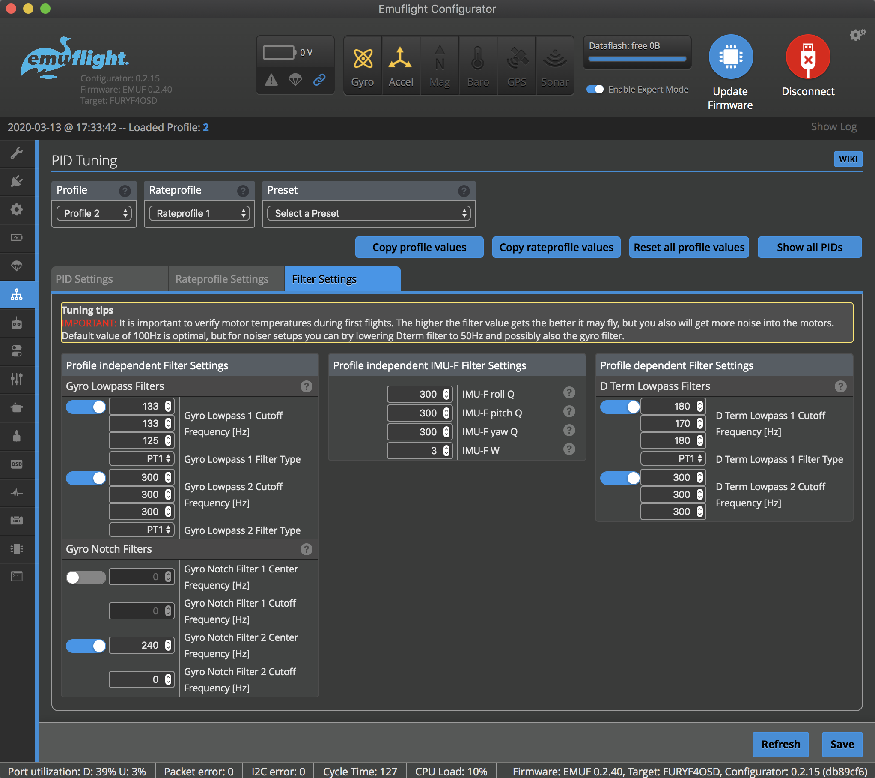
Task: Click the IMU-F W value field
Action: 414,451
